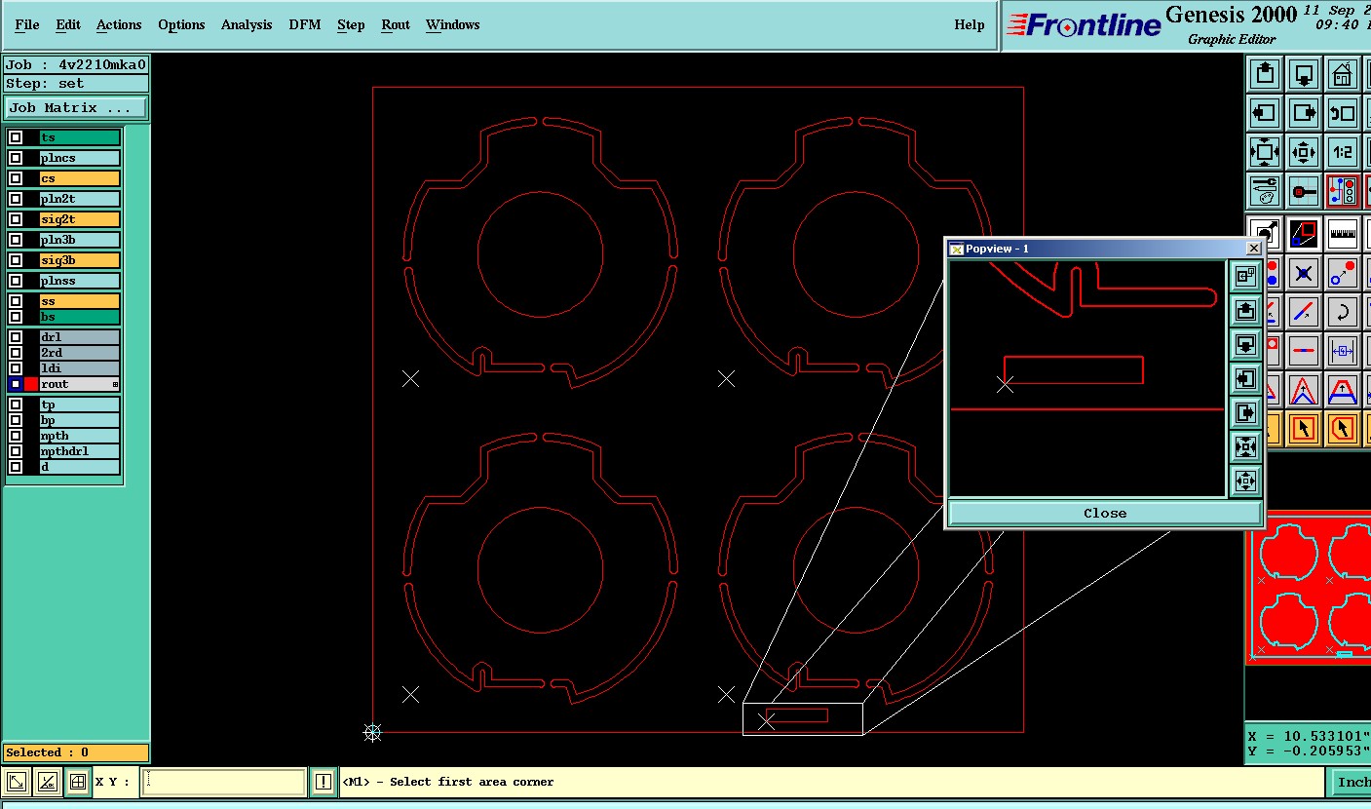Click the Help button
The image size is (1371, 809).
970,24
